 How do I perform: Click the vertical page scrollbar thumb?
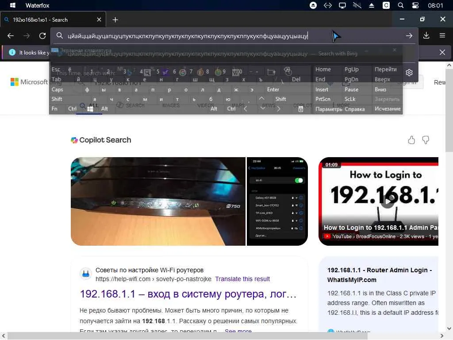coord(449,110)
